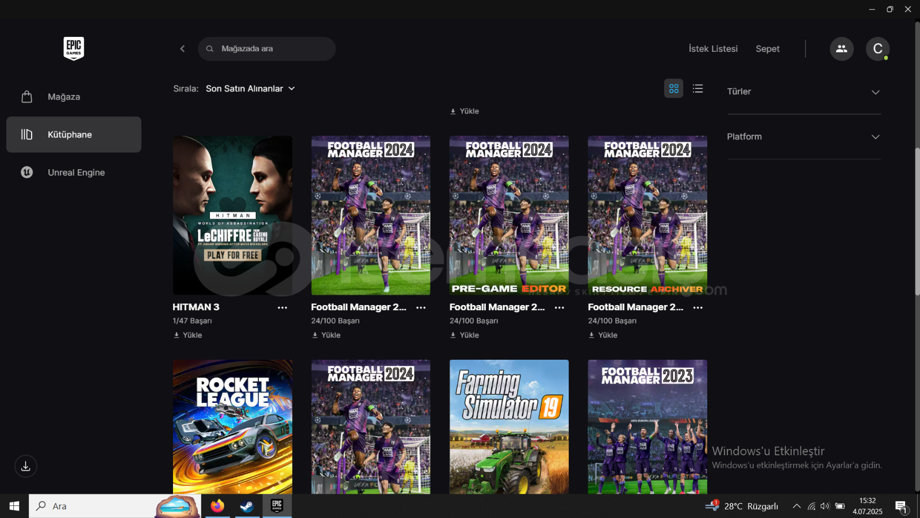
Task: Go back with the back arrow
Action: (x=182, y=49)
